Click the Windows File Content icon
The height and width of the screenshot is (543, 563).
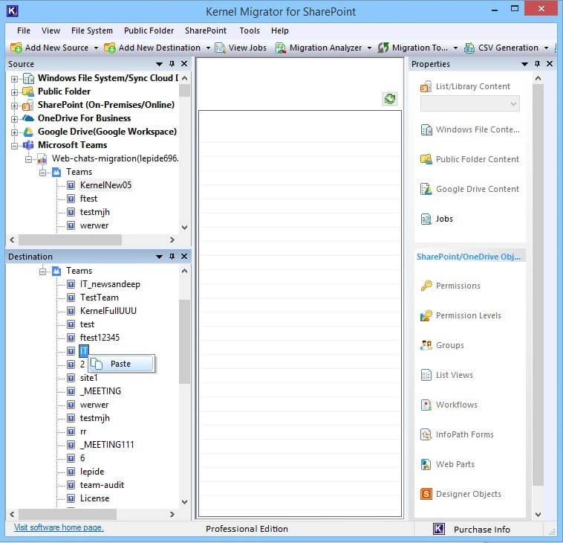pyautogui.click(x=426, y=130)
